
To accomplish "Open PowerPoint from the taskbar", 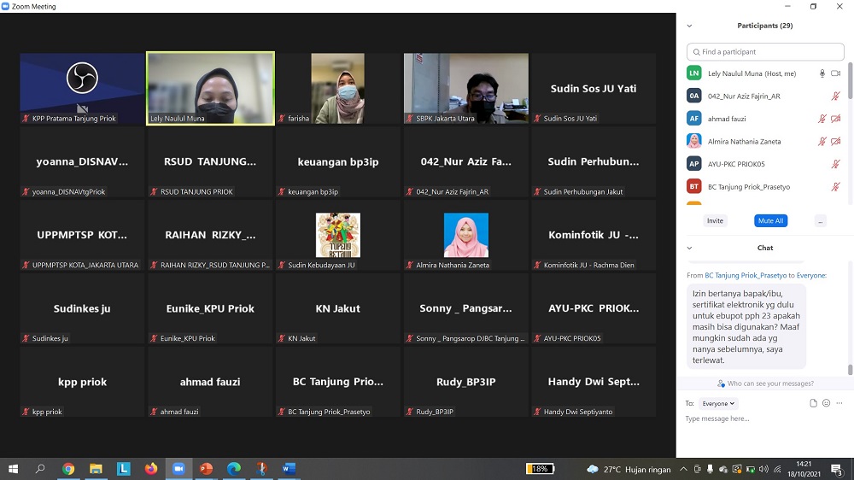I will click(206, 469).
